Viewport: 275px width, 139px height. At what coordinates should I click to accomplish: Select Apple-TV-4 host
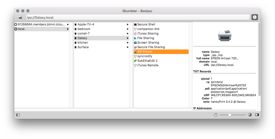coord(101,24)
